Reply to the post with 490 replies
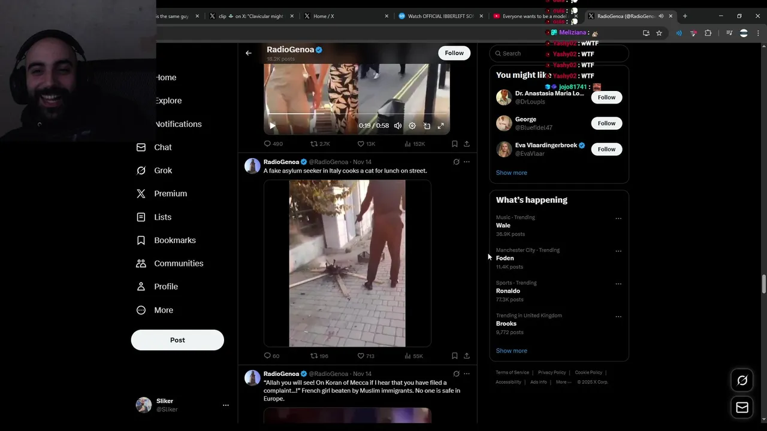Viewport: 767px width, 431px height. point(273,144)
